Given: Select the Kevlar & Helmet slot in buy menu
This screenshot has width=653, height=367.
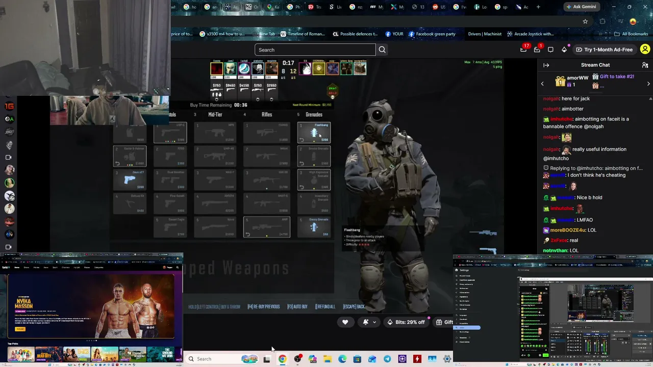Looking at the screenshot, I should tap(130, 156).
